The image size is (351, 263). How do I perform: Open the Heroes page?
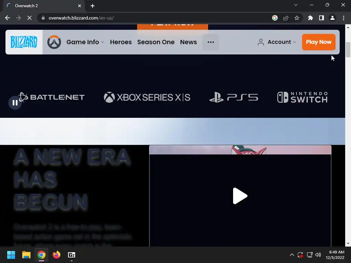(x=121, y=42)
